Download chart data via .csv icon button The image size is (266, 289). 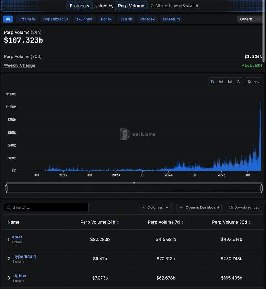(253, 82)
